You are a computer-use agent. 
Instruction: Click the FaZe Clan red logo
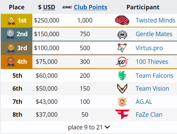pyautogui.click(x=122, y=115)
